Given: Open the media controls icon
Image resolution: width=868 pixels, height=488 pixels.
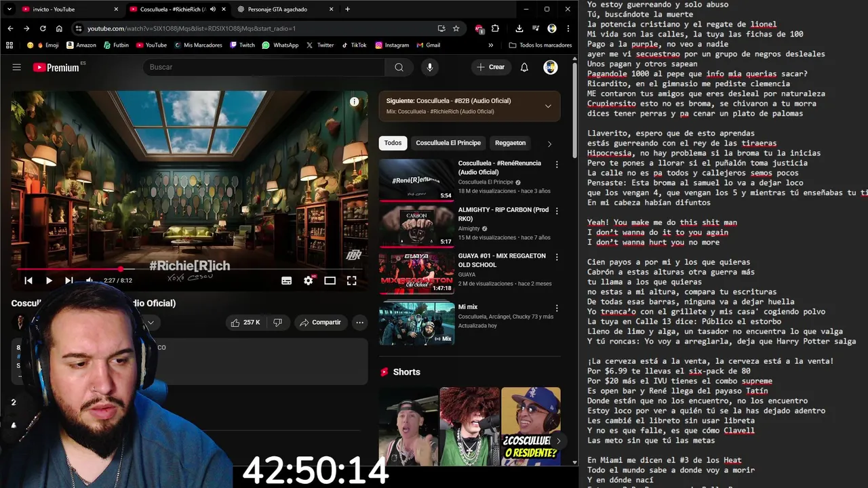Looking at the screenshot, I should (536, 28).
